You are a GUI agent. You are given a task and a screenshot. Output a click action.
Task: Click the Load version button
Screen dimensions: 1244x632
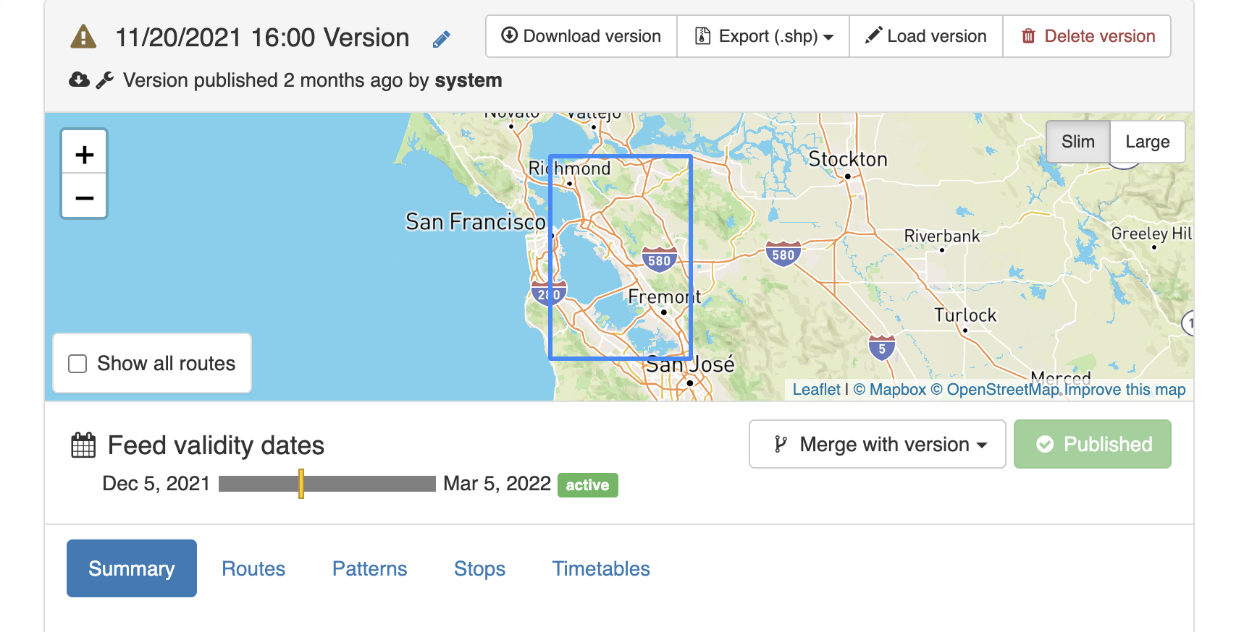pos(926,36)
